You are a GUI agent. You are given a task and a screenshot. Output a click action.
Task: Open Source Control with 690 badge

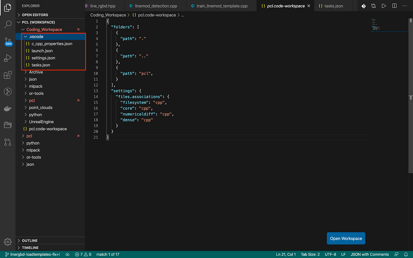pos(8,41)
